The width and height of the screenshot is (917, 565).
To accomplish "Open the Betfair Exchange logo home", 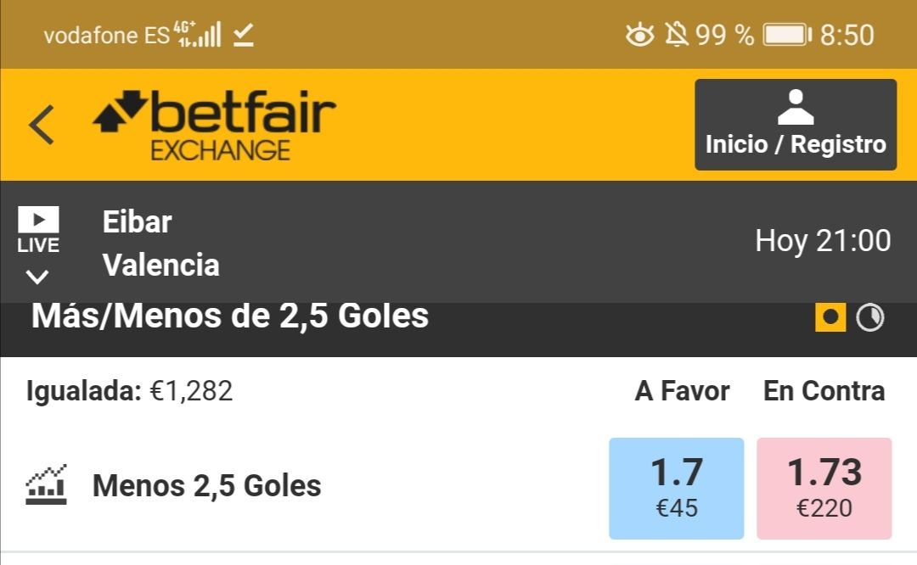I will pyautogui.click(x=214, y=125).
